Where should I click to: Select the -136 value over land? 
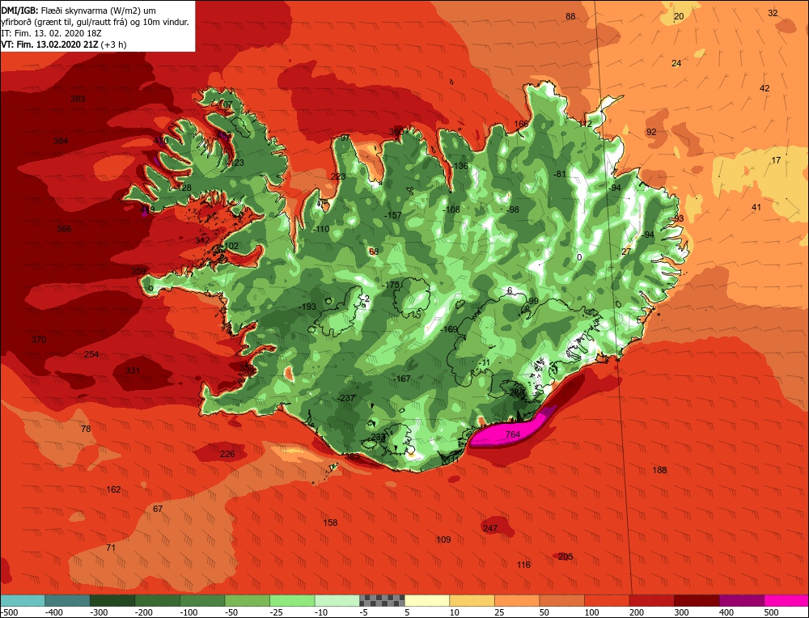click(460, 166)
